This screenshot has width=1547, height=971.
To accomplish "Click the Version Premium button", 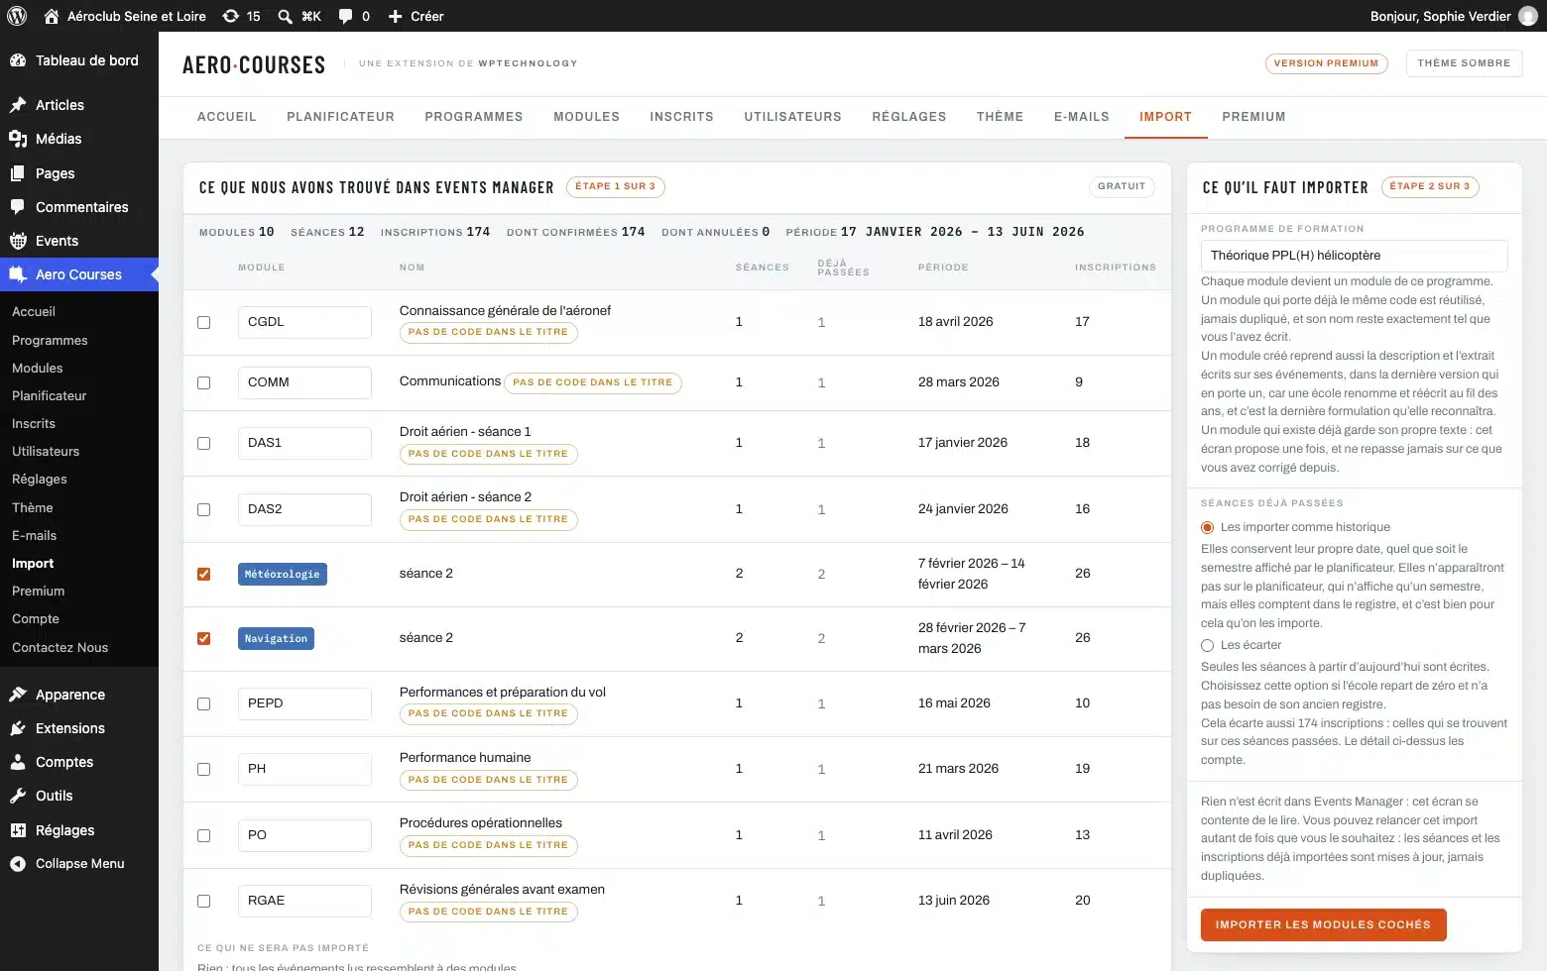I will pos(1326,63).
